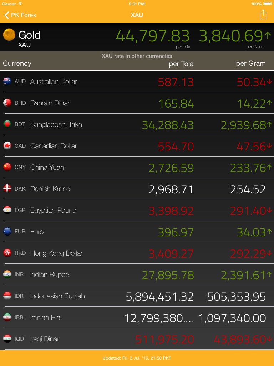The height and width of the screenshot is (366, 274).
Task: Tap the Iranian Rial row
Action: 137,317
